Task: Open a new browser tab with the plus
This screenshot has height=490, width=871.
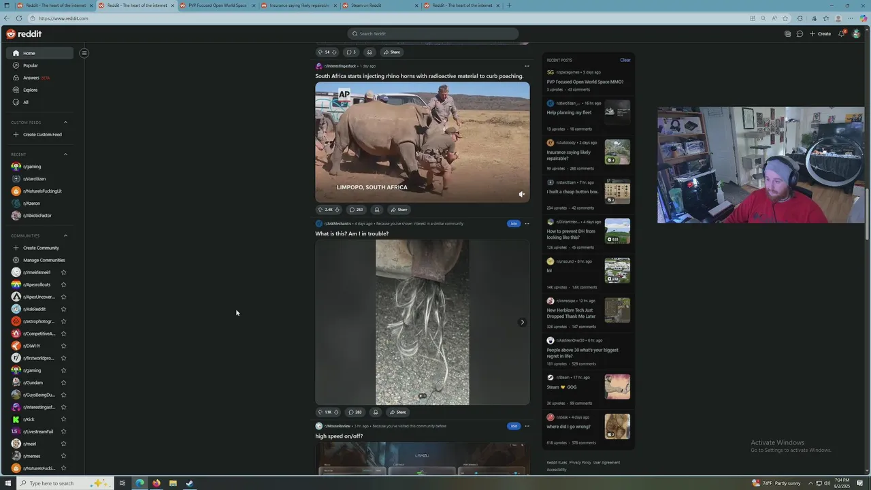Action: point(509,5)
